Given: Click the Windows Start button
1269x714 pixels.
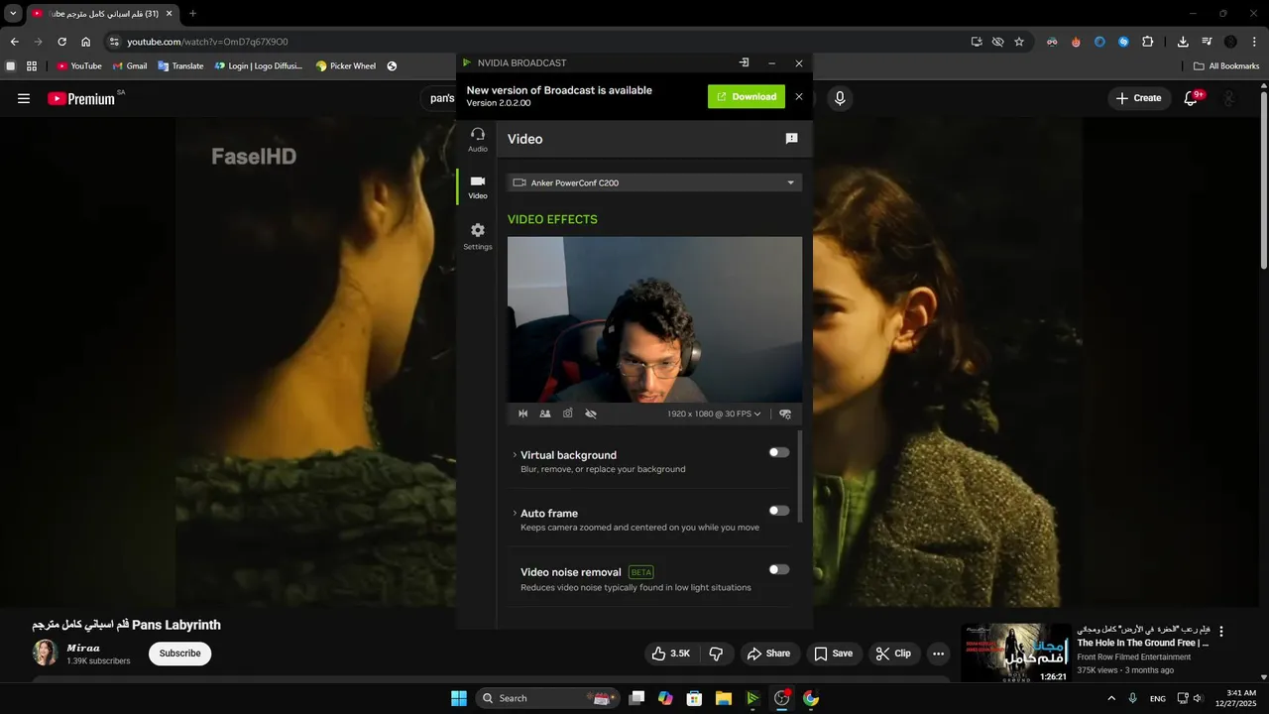Looking at the screenshot, I should pos(459,698).
